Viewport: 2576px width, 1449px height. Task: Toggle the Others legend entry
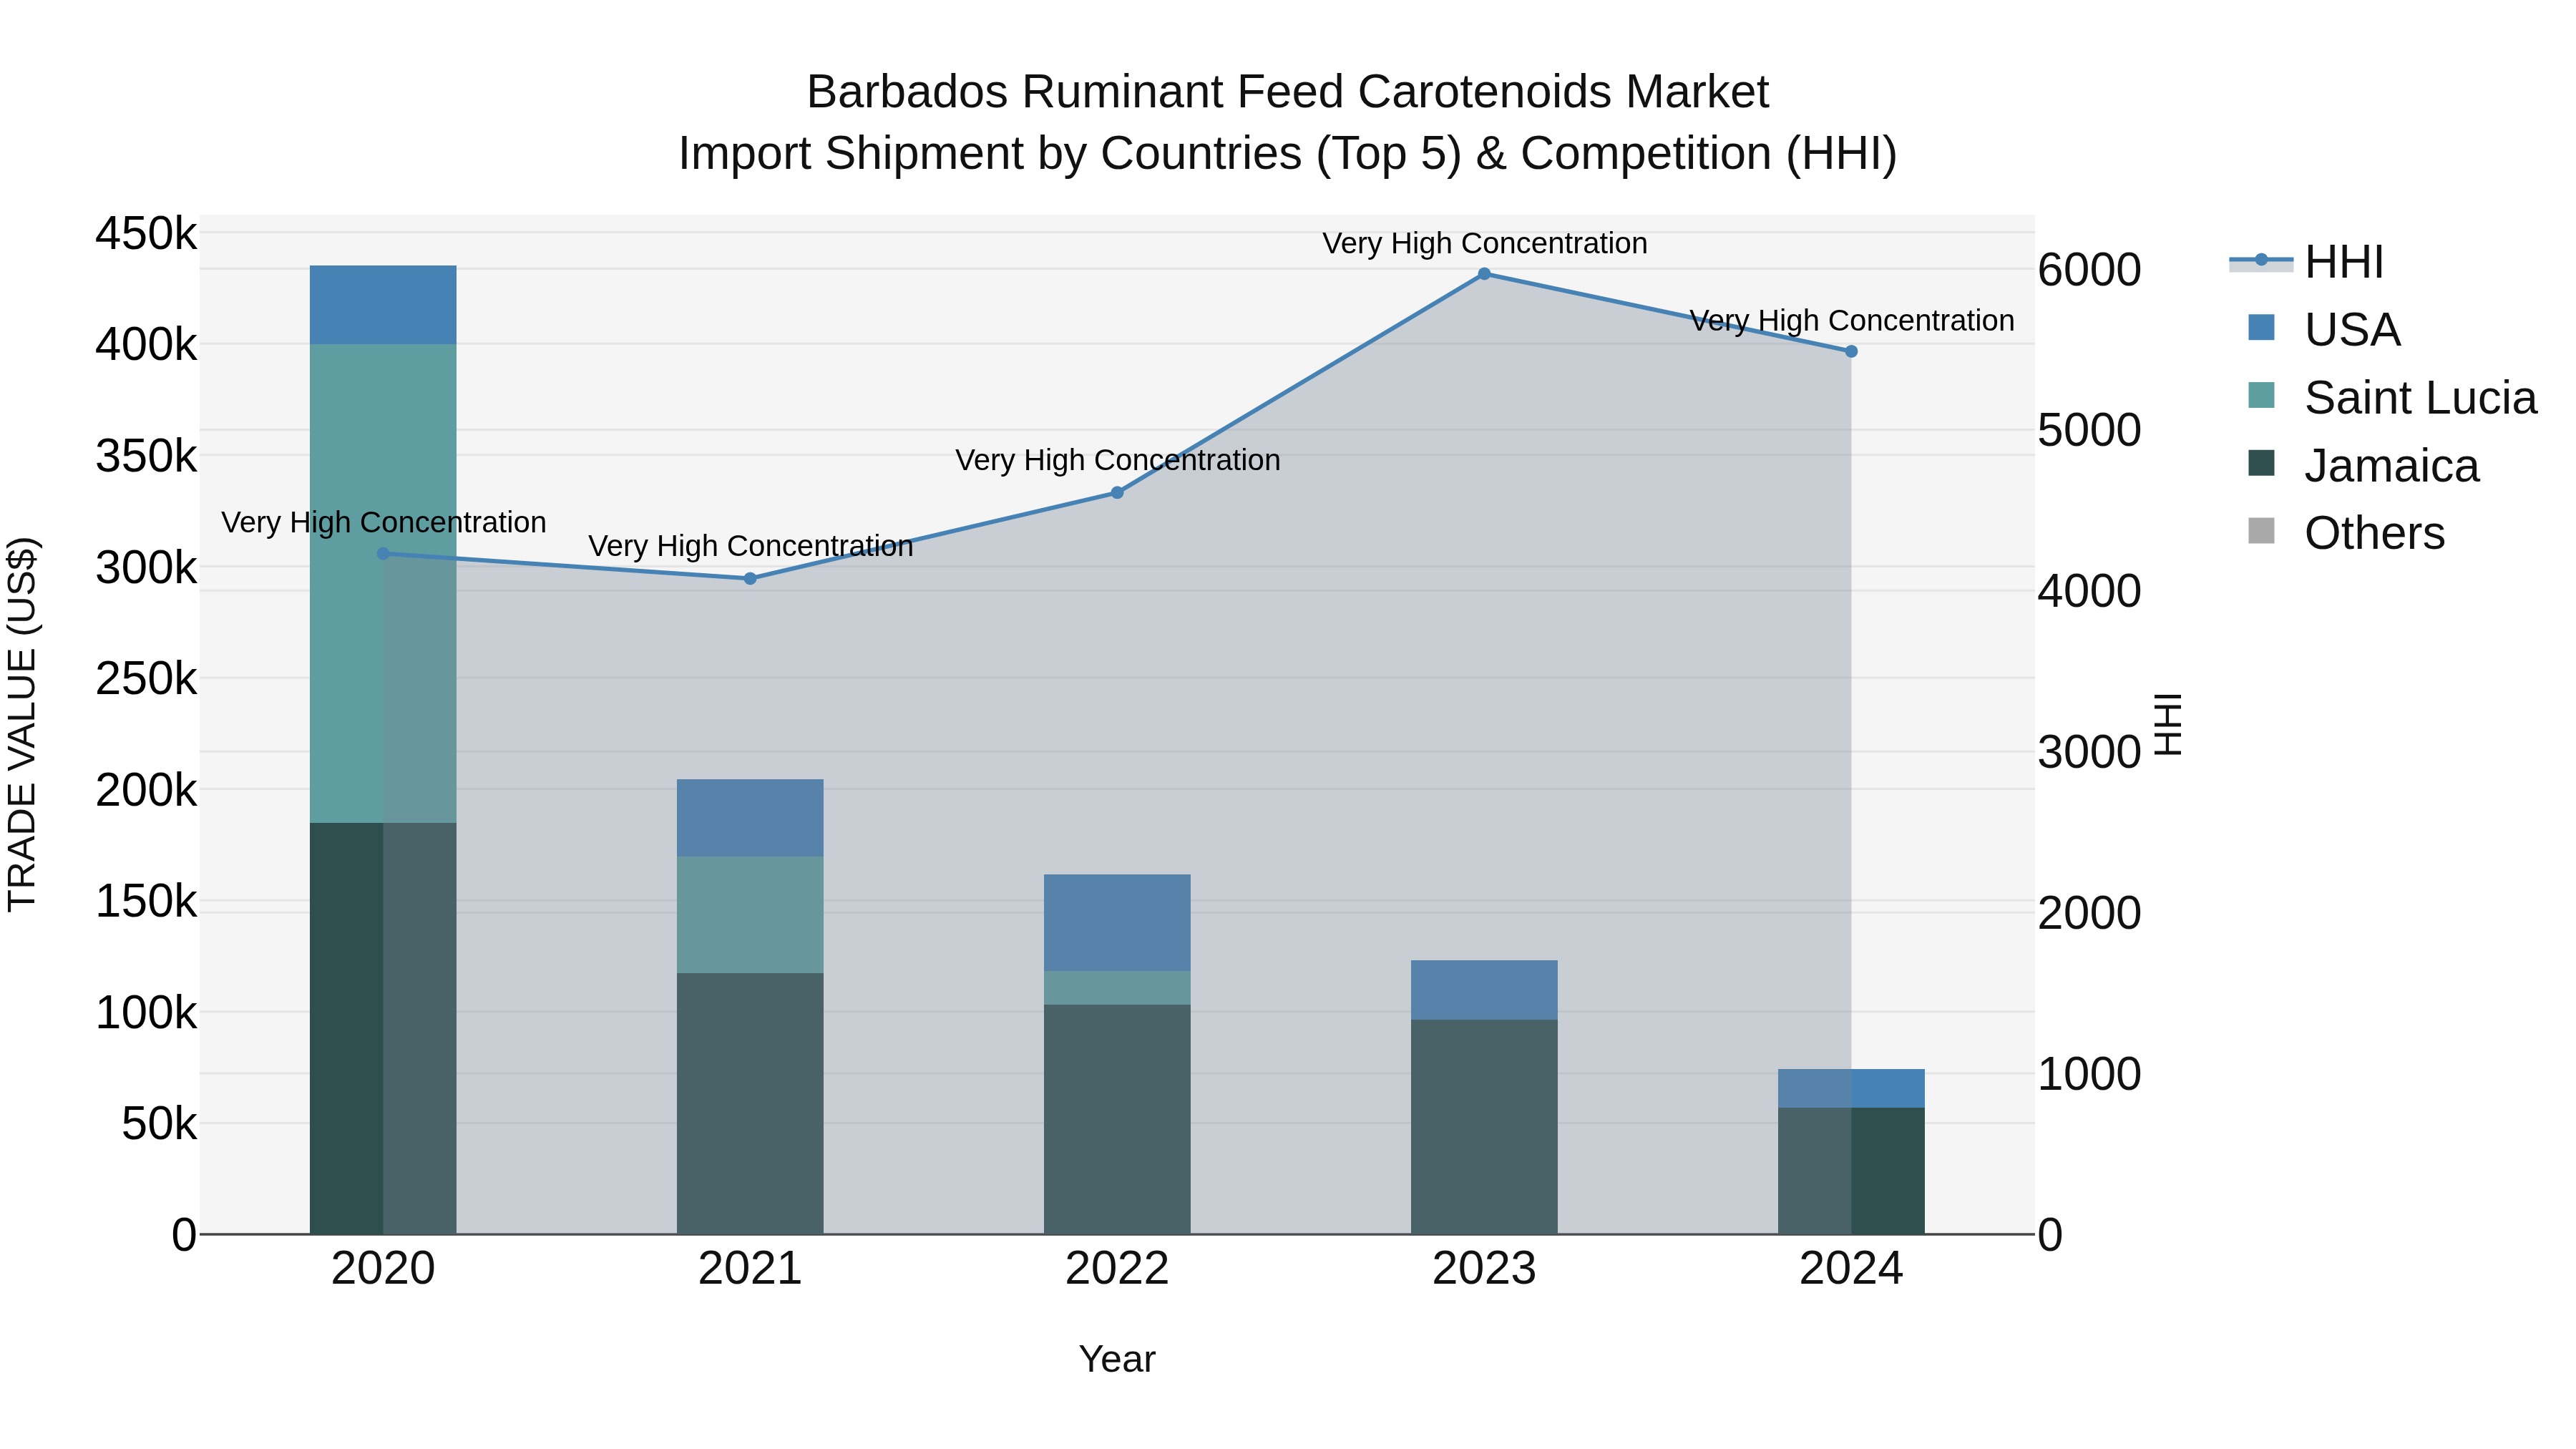coord(2346,533)
